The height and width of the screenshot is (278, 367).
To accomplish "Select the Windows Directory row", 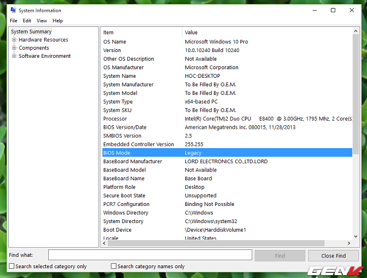I will click(227, 213).
